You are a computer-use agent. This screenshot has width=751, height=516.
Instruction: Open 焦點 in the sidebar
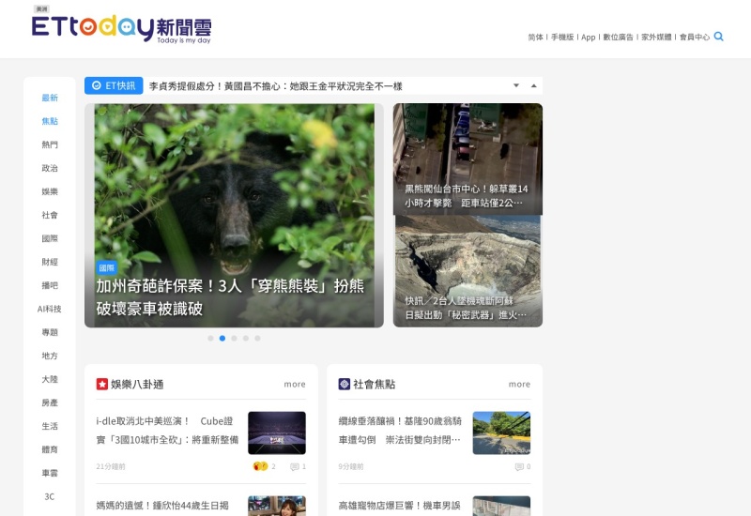click(x=50, y=121)
